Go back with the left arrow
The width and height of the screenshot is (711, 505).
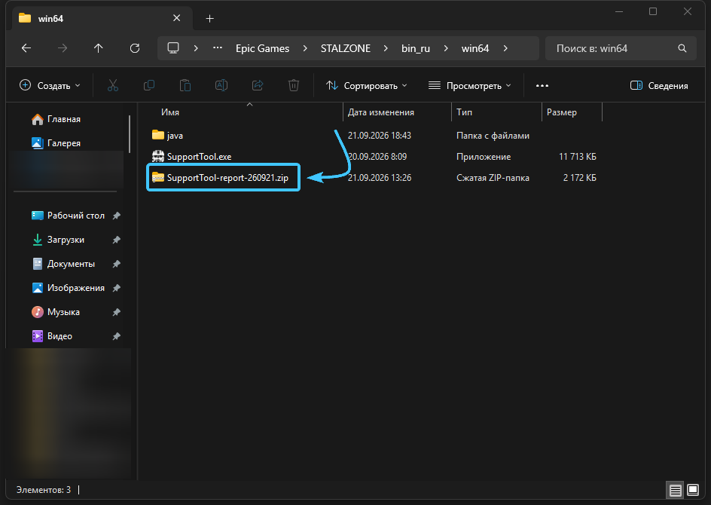26,48
